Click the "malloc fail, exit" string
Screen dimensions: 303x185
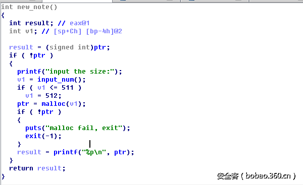86,128
